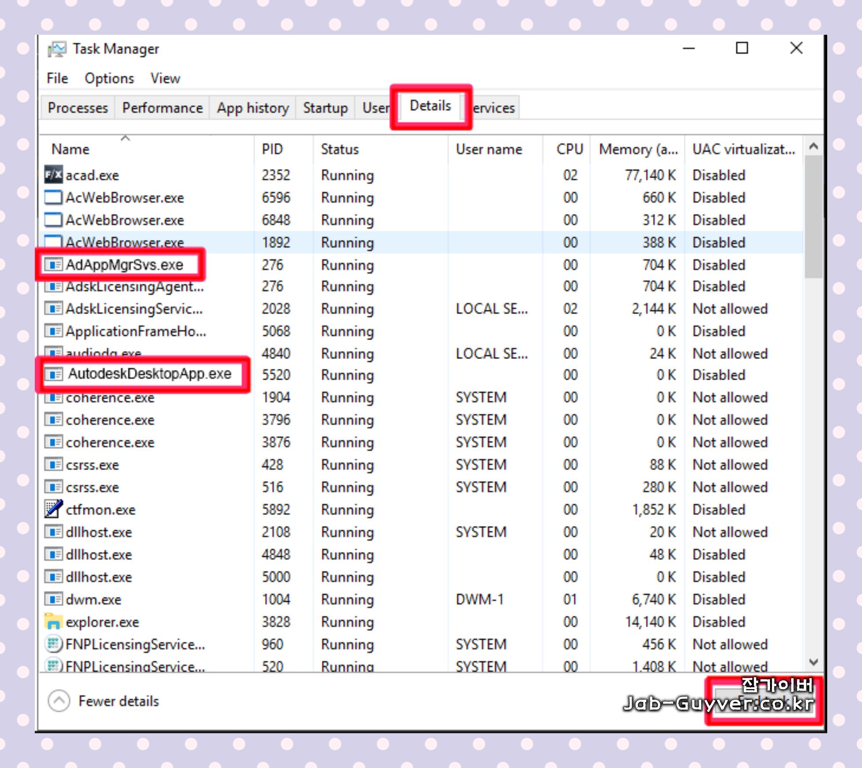Click the dwm.exe process icon

53,599
